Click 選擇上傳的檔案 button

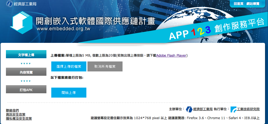pos(69,66)
